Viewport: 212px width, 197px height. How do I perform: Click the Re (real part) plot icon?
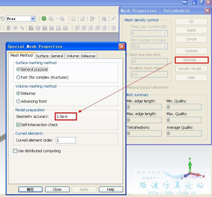(77, 28)
